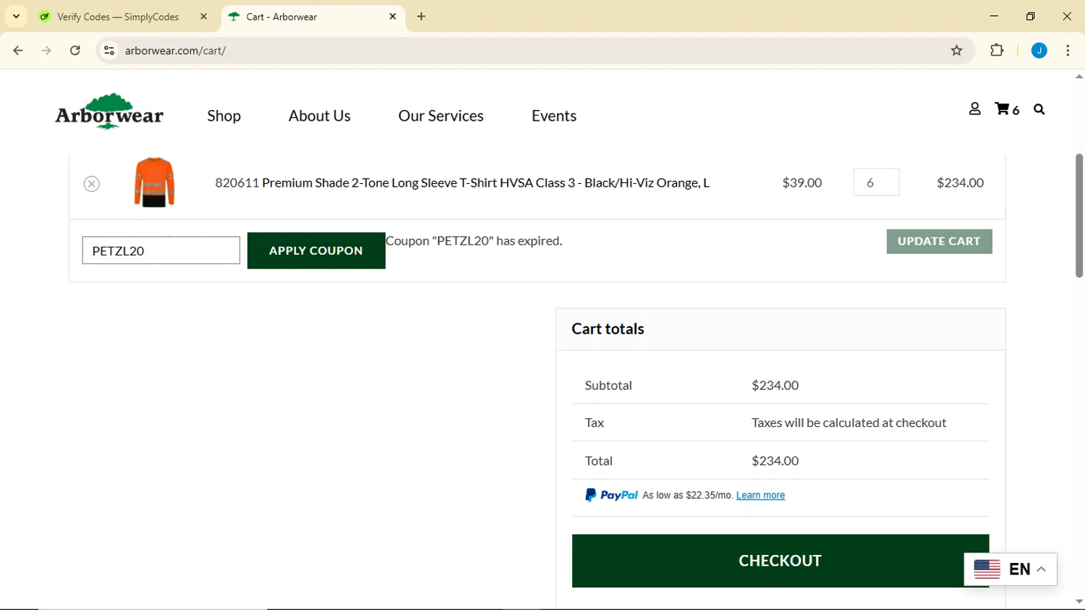Click the Arborwear logo
This screenshot has width=1085, height=610.
(x=109, y=111)
